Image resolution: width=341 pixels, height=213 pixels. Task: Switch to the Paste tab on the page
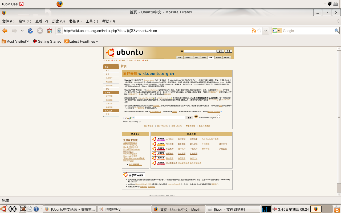click(204, 58)
